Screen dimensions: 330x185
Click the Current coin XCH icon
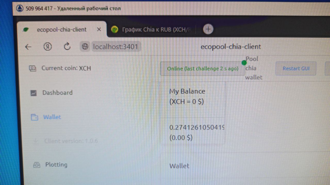[x=32, y=68]
